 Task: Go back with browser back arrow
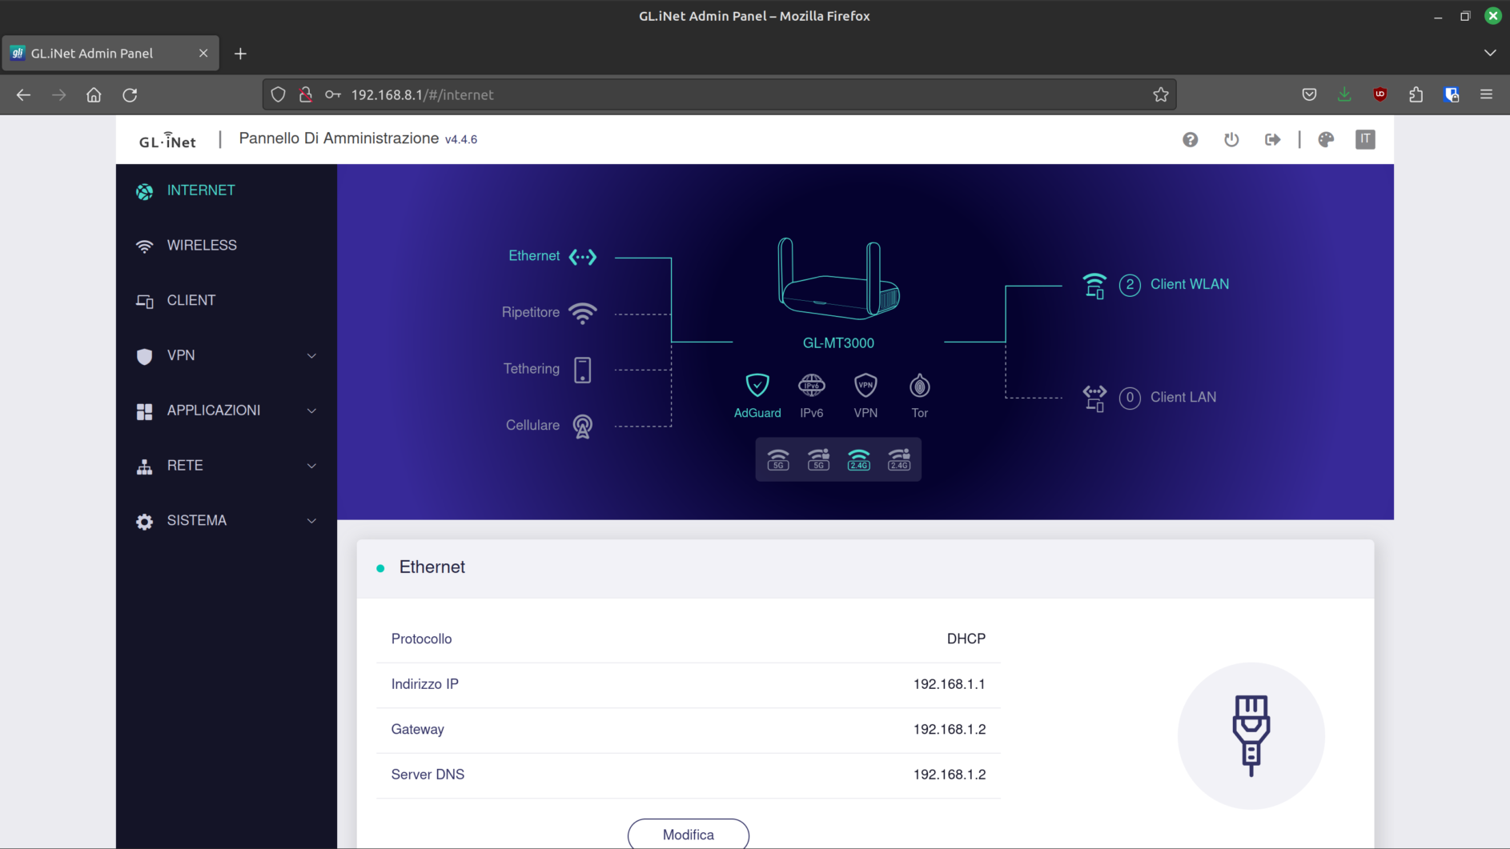(23, 94)
